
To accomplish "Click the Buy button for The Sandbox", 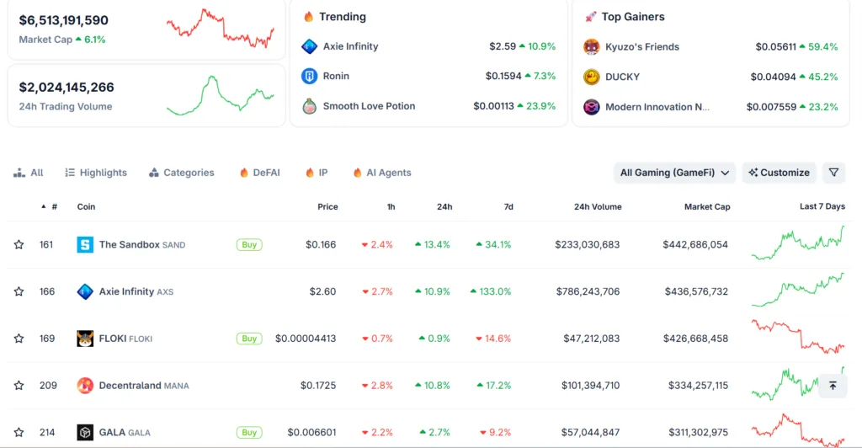I will pos(249,245).
